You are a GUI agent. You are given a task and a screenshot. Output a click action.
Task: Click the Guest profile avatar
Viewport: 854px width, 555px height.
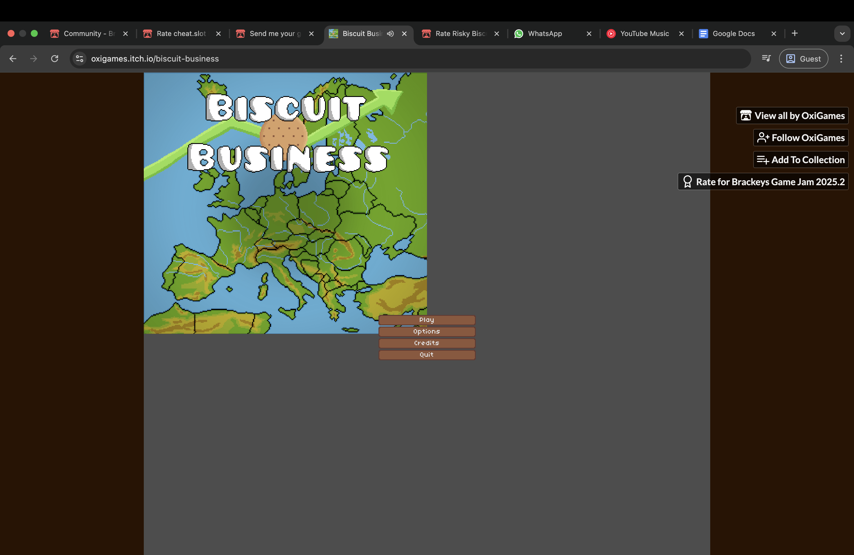pos(791,58)
